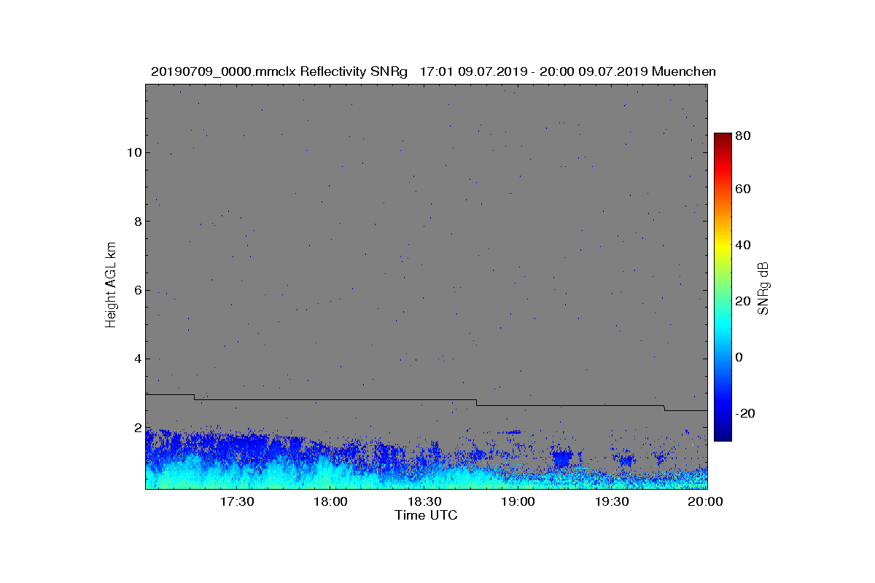Image resolution: width=875 pixels, height=583 pixels.
Task: Click the 'Time UTC' x-axis label
Action: pos(427,515)
